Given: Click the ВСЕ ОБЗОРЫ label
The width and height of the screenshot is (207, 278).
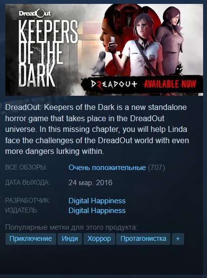Looking at the screenshot, I should tap(26, 168).
